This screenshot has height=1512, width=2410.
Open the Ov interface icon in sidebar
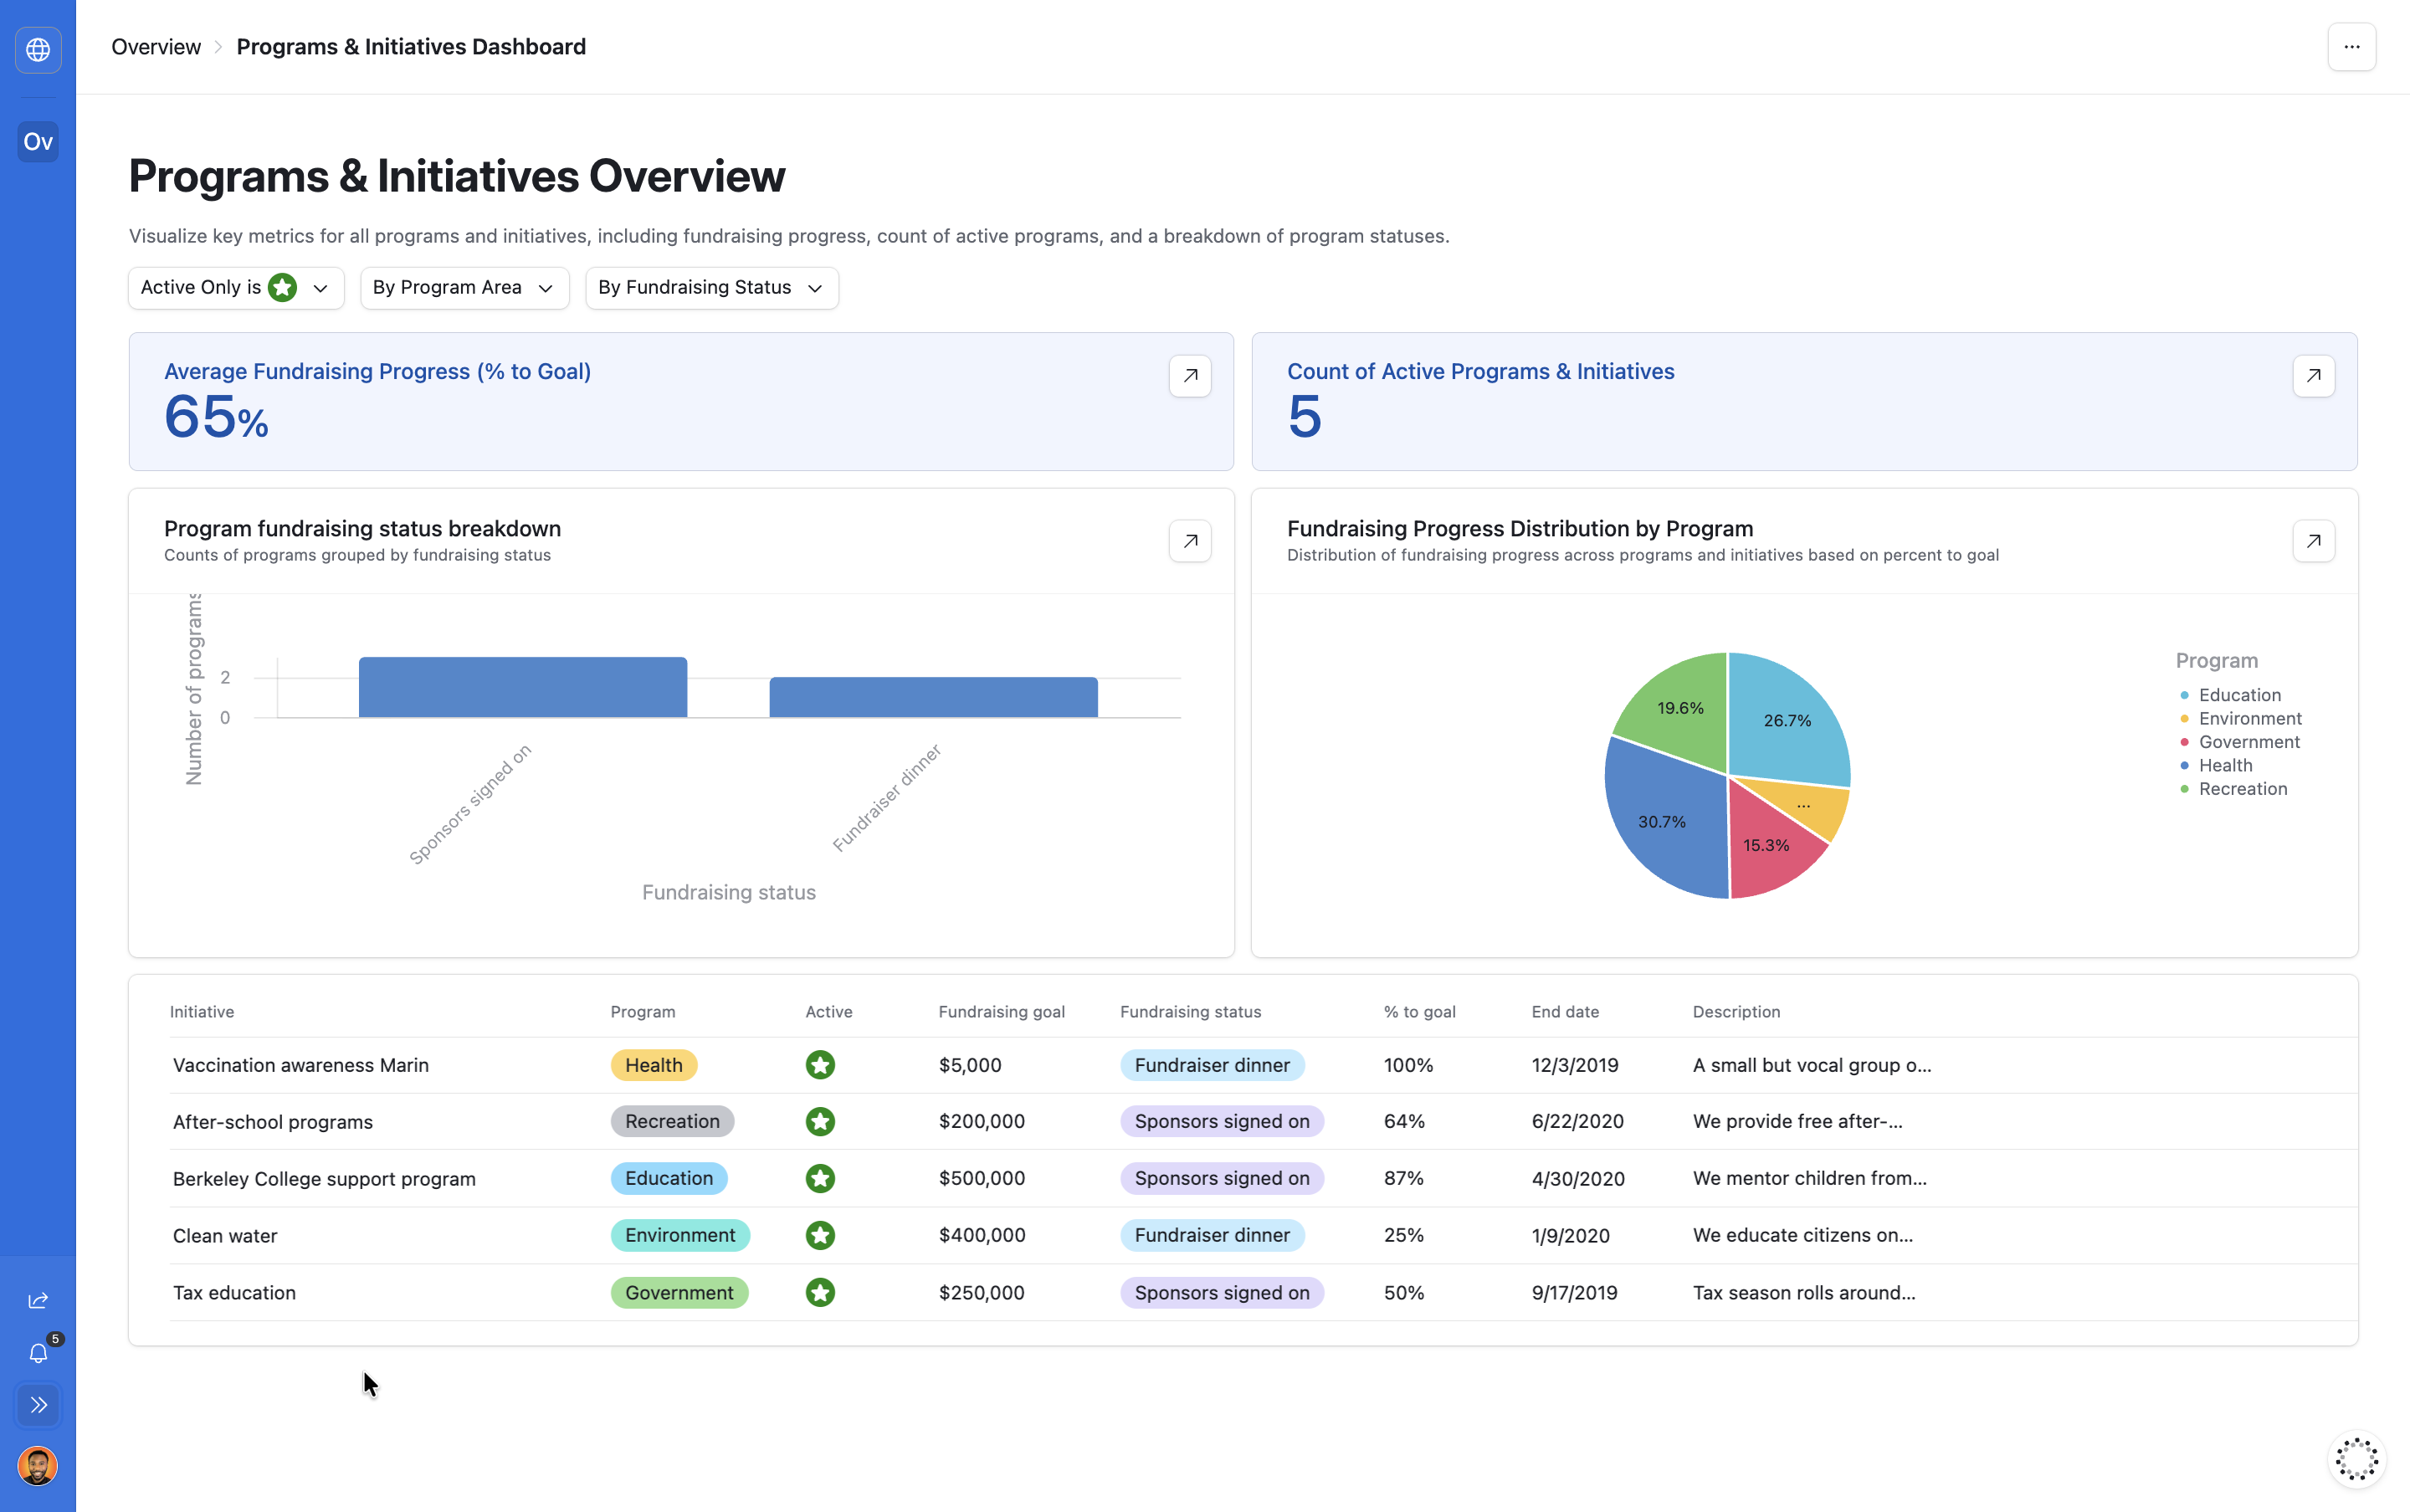tap(38, 142)
